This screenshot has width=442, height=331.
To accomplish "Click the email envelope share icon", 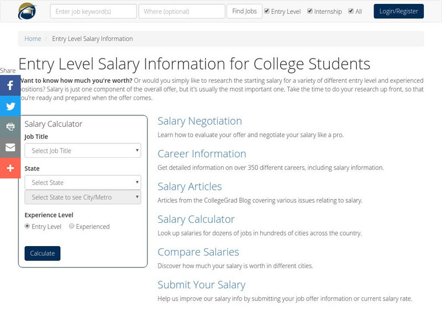I will point(10,147).
